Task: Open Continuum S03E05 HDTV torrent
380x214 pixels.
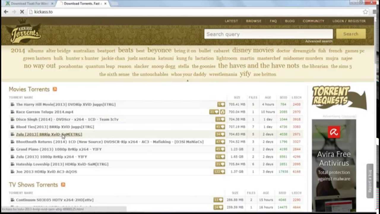Action: 55,200
